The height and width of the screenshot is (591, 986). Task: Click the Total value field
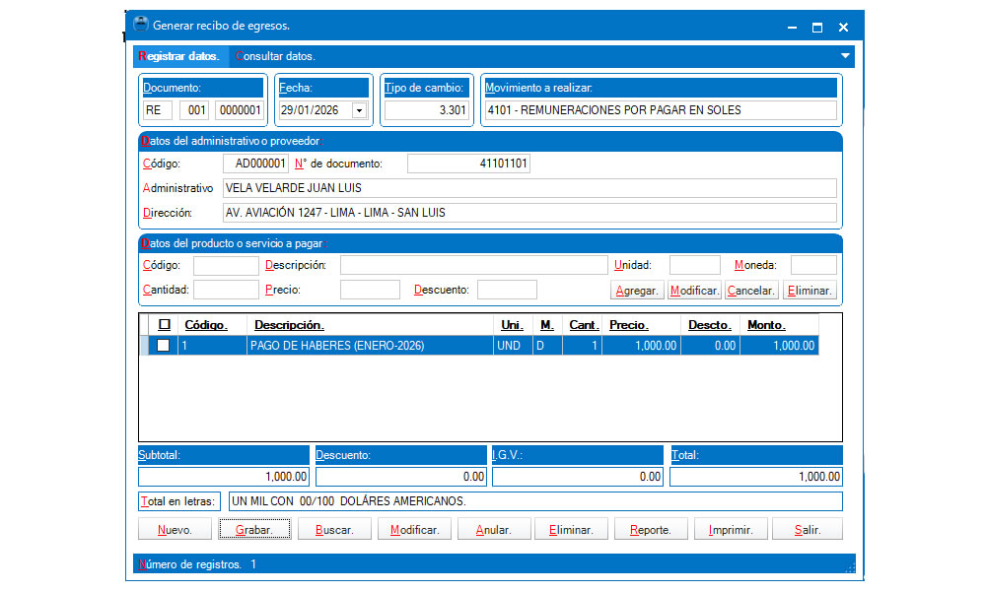(756, 477)
